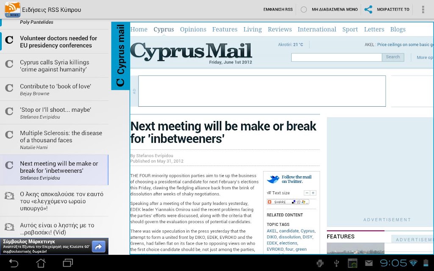Open the three-dot overflow menu
Image resolution: width=434 pixels, height=271 pixels.
423,9
